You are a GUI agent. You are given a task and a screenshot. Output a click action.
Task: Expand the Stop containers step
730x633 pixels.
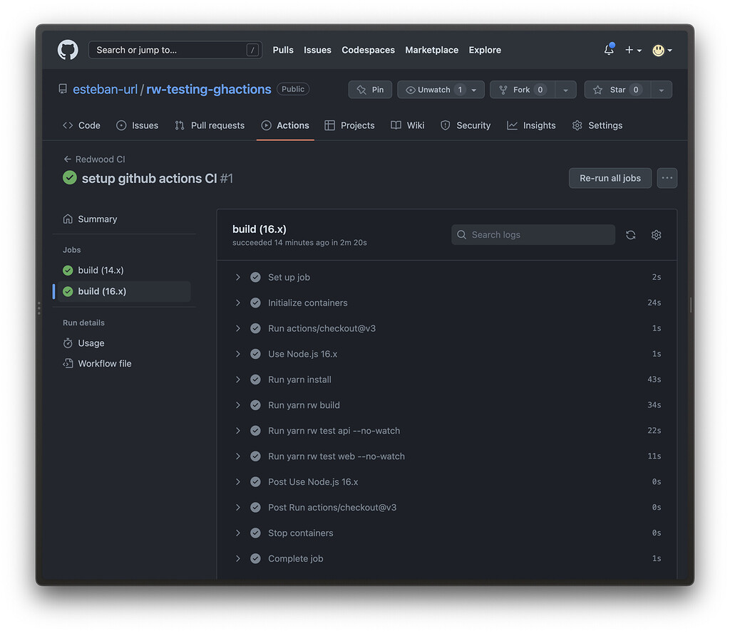point(447,533)
